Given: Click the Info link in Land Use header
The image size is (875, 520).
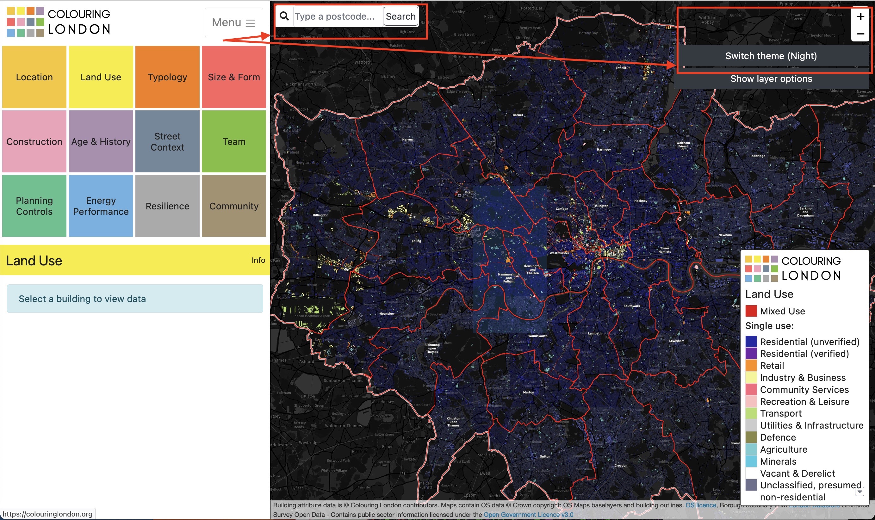Looking at the screenshot, I should [258, 260].
